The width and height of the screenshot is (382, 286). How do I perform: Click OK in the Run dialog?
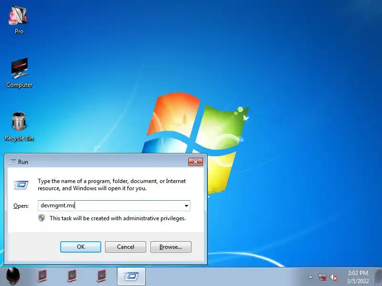81,247
